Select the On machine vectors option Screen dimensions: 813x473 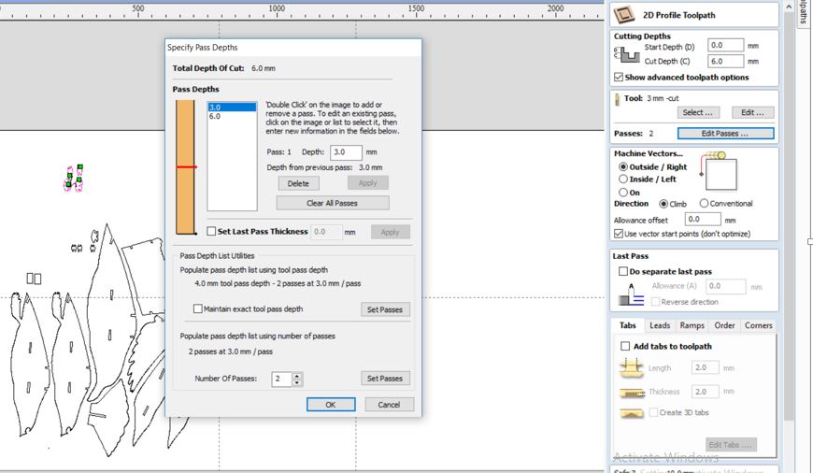click(623, 193)
